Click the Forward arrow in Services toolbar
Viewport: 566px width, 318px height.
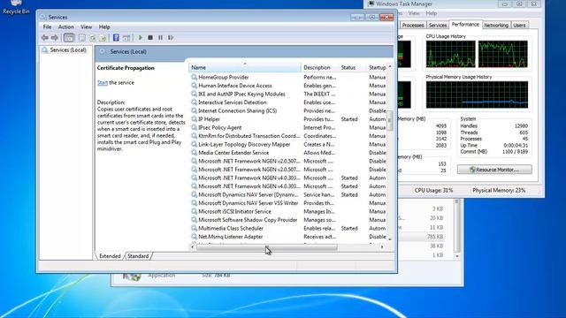[x=55, y=37]
